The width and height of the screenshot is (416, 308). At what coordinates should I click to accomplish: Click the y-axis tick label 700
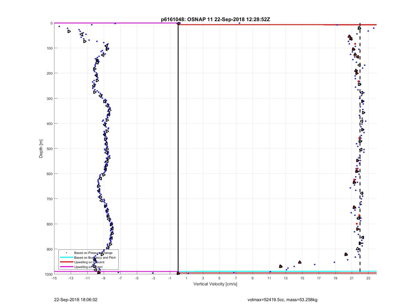pos(50,199)
